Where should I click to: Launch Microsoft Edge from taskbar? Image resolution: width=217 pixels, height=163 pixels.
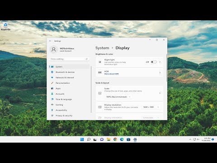[x=122, y=139]
